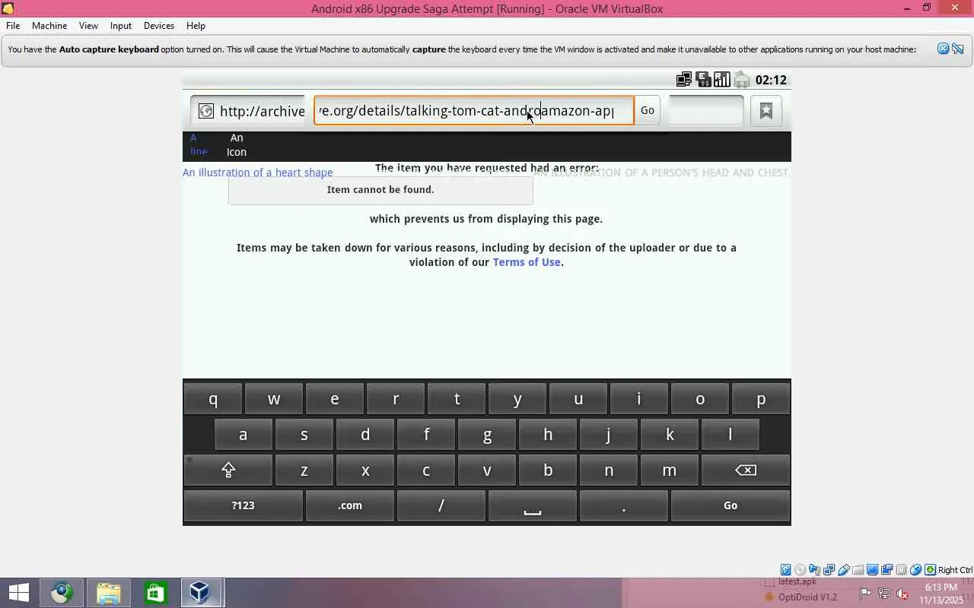974x608 pixels.
Task: Tap the .com key
Action: pos(350,505)
